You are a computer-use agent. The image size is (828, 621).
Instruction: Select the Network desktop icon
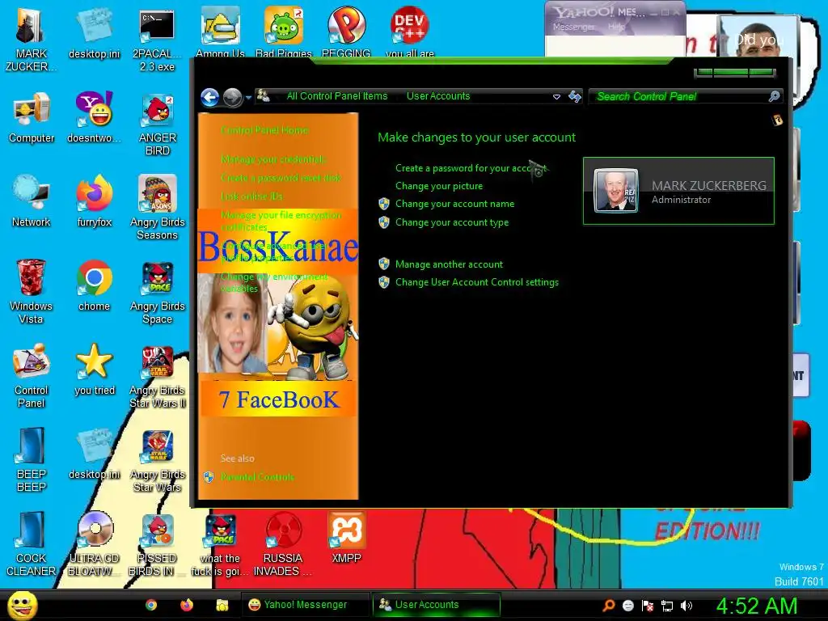[x=32, y=201]
